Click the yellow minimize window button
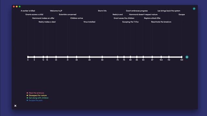The image size is (207, 116). click(17, 6)
